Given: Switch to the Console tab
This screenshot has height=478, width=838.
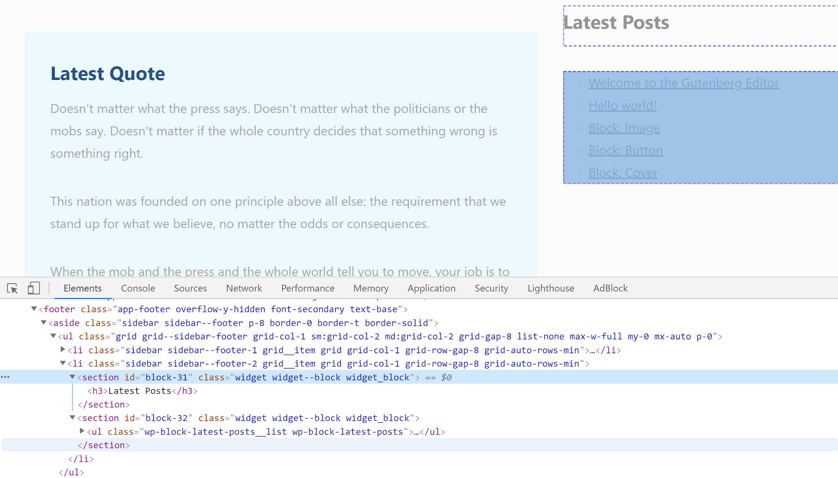Looking at the screenshot, I should click(x=137, y=288).
